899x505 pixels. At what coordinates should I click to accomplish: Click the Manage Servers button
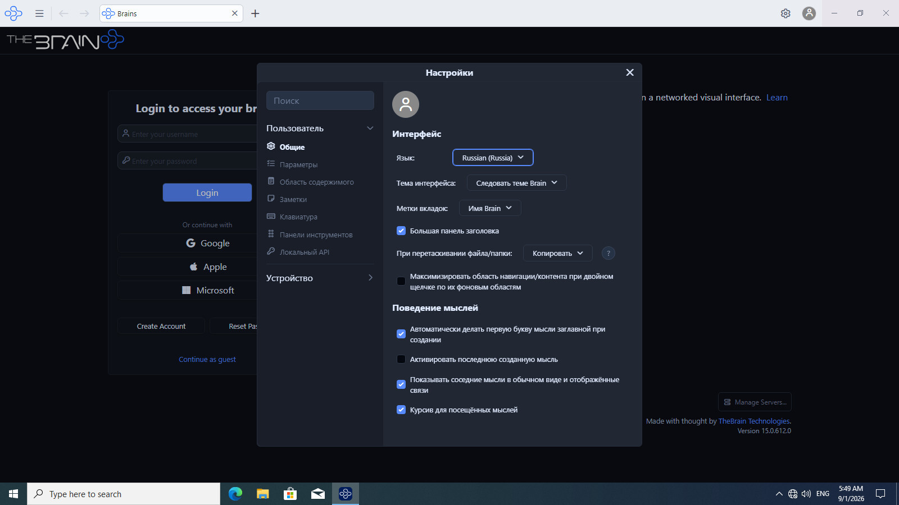point(755,402)
